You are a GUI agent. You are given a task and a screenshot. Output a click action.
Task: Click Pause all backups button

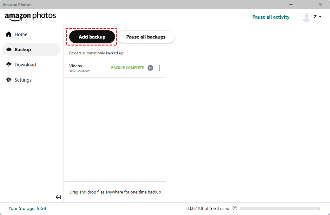click(146, 37)
